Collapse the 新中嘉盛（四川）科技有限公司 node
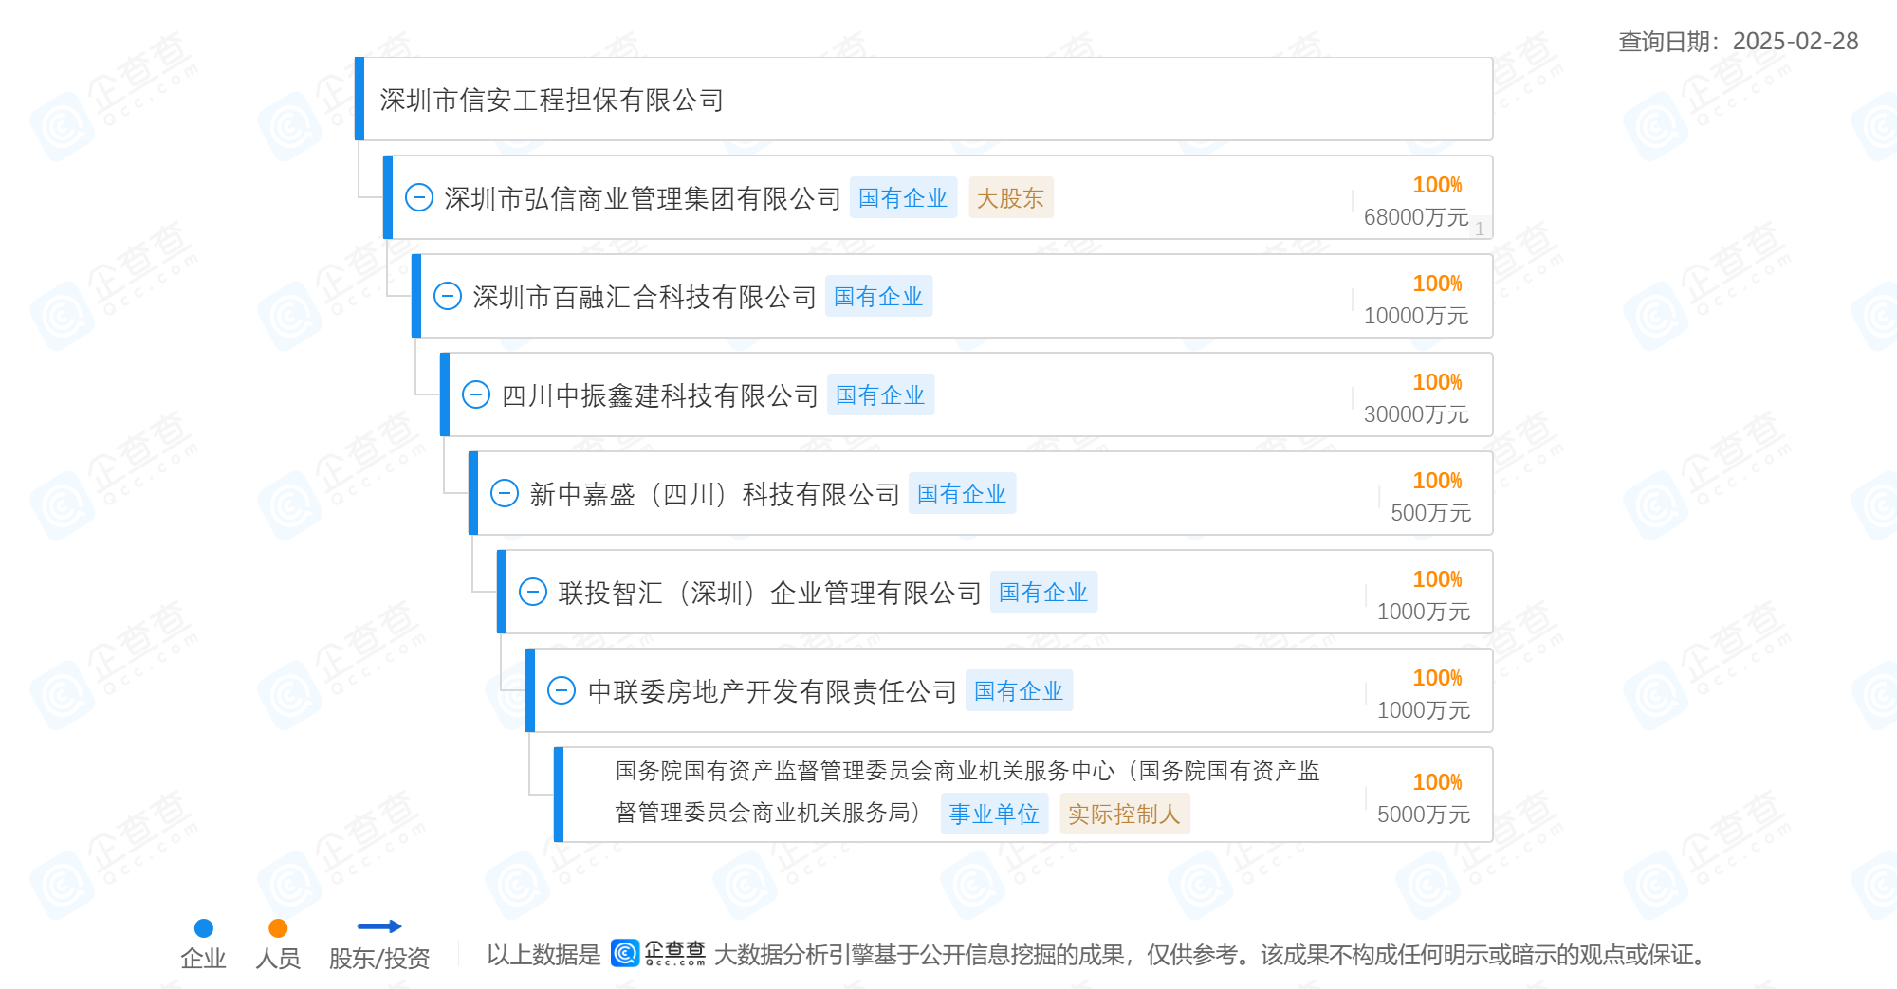The width and height of the screenshot is (1897, 989). pyautogui.click(x=504, y=493)
